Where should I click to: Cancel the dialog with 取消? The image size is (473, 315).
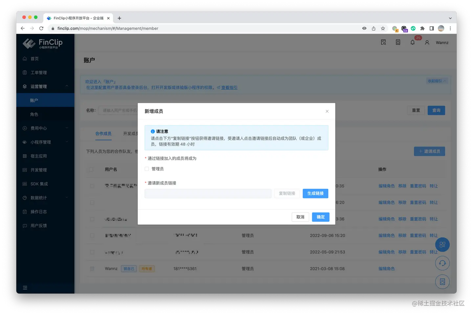tap(300, 217)
